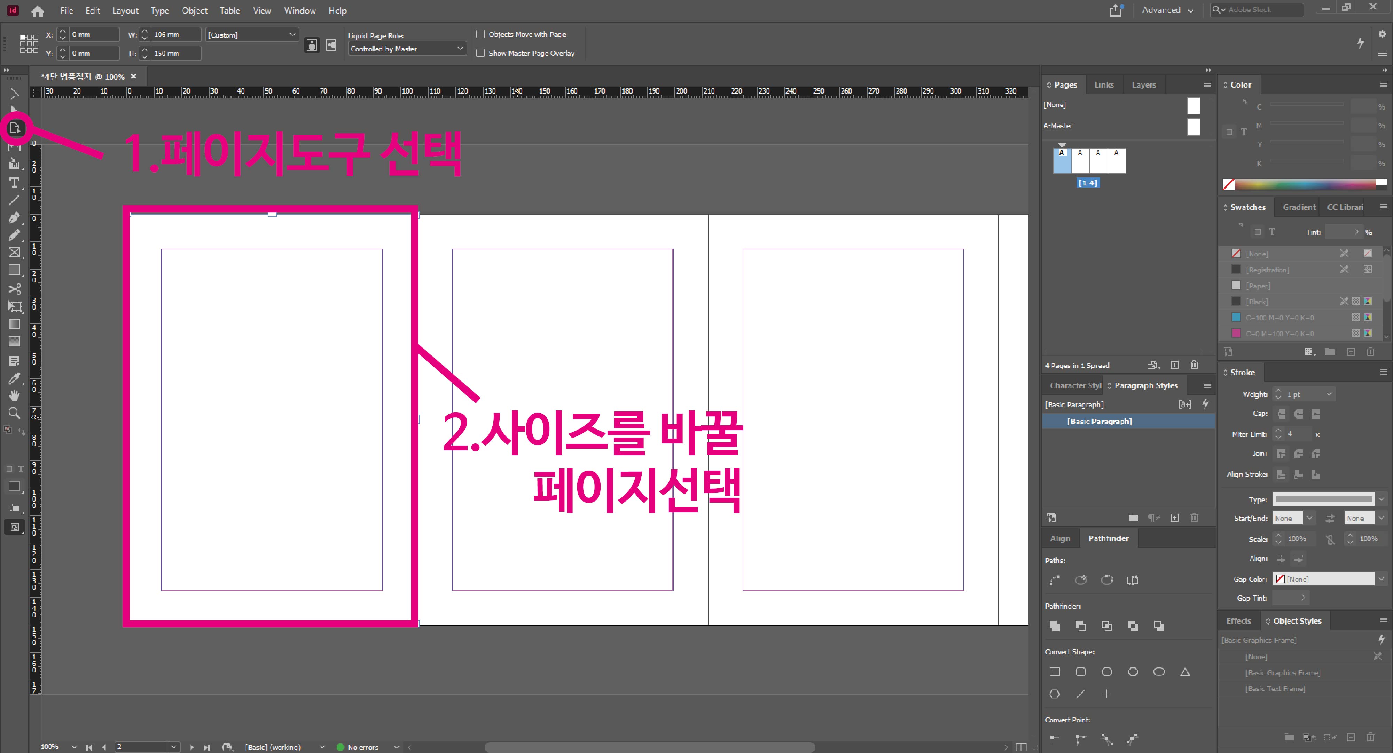
Task: Open the File menu
Action: point(66,11)
